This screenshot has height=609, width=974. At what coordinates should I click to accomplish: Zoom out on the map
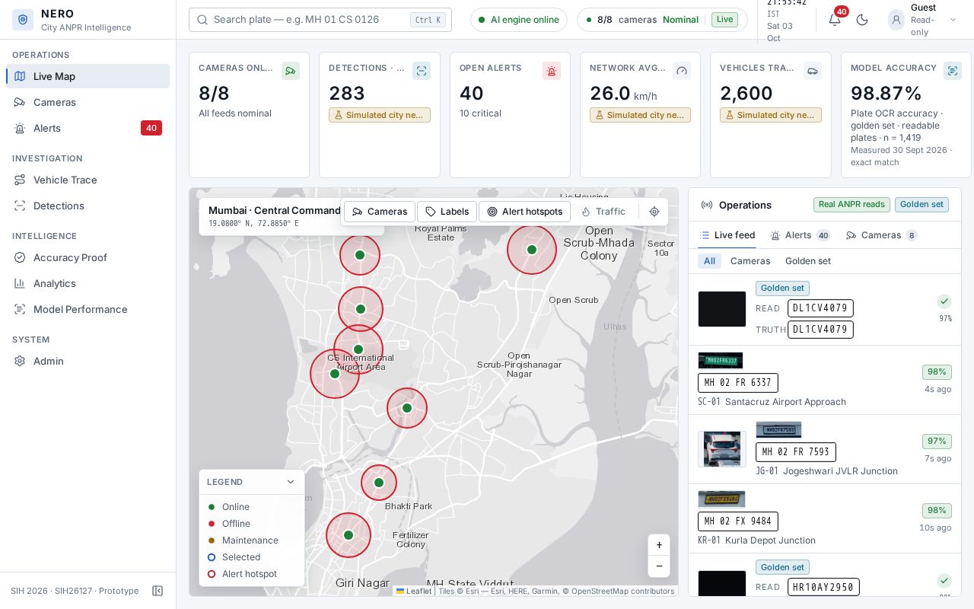659,566
